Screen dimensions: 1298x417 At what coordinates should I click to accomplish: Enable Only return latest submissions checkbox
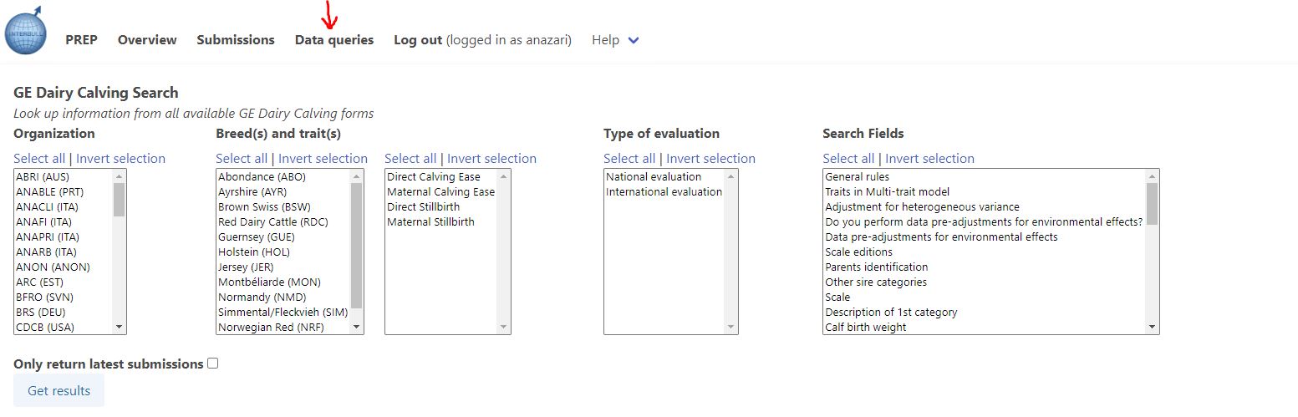pos(213,364)
